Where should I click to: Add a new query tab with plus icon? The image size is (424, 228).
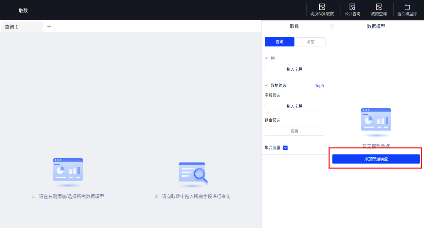[49, 26]
